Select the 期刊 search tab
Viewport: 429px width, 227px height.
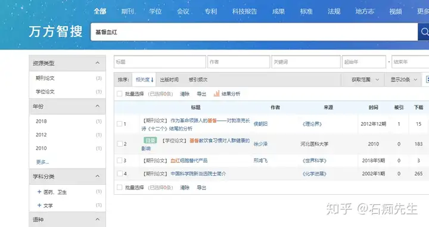coord(128,11)
